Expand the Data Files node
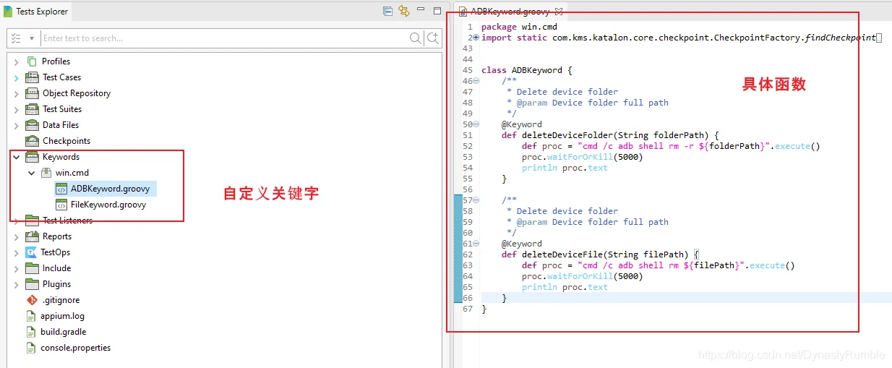Viewport: 892px width, 368px height. click(x=16, y=125)
